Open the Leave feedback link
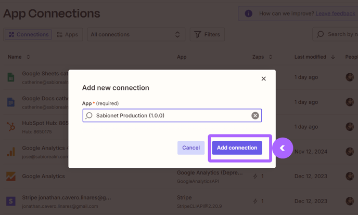Screen dimensions: 358x215 [336, 14]
